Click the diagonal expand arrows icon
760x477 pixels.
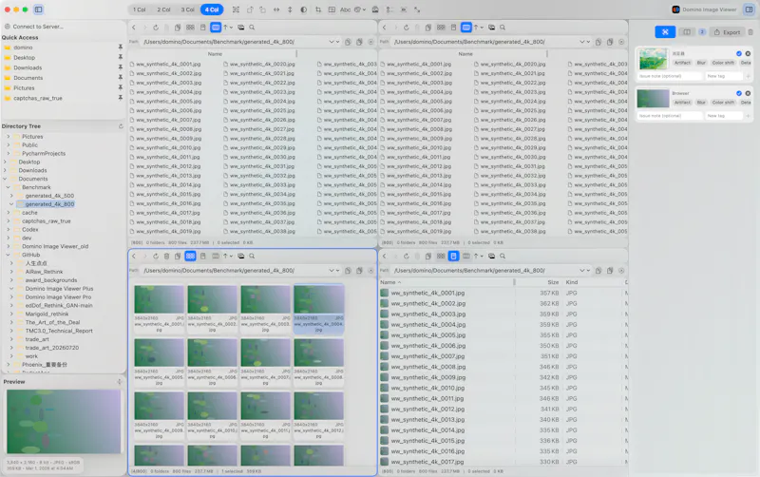pyautogui.click(x=417, y=10)
